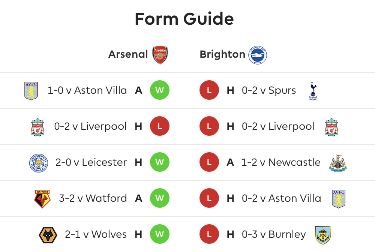Click the Brighton team name heading

[222, 54]
